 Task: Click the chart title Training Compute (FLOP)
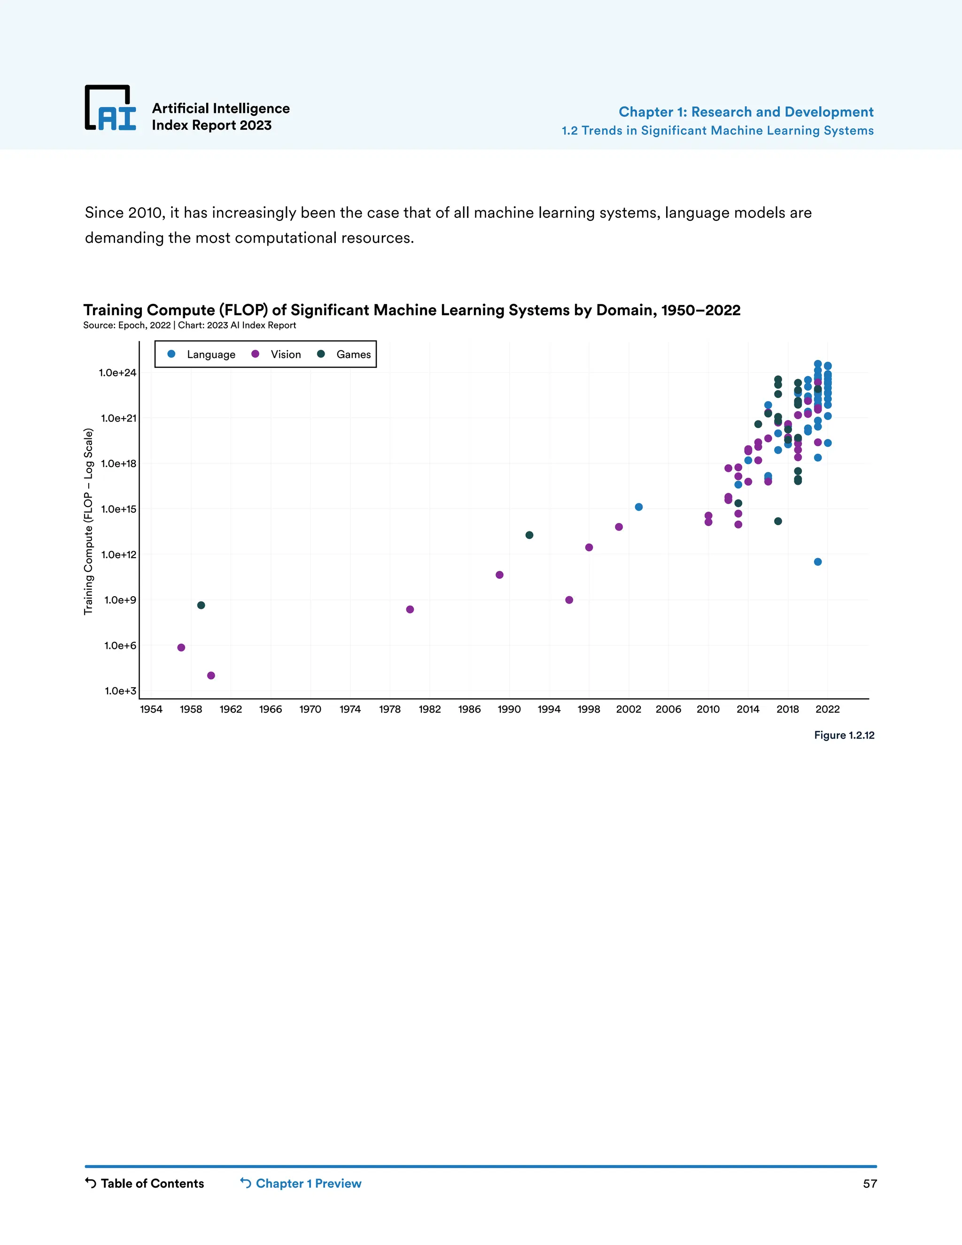(x=411, y=310)
